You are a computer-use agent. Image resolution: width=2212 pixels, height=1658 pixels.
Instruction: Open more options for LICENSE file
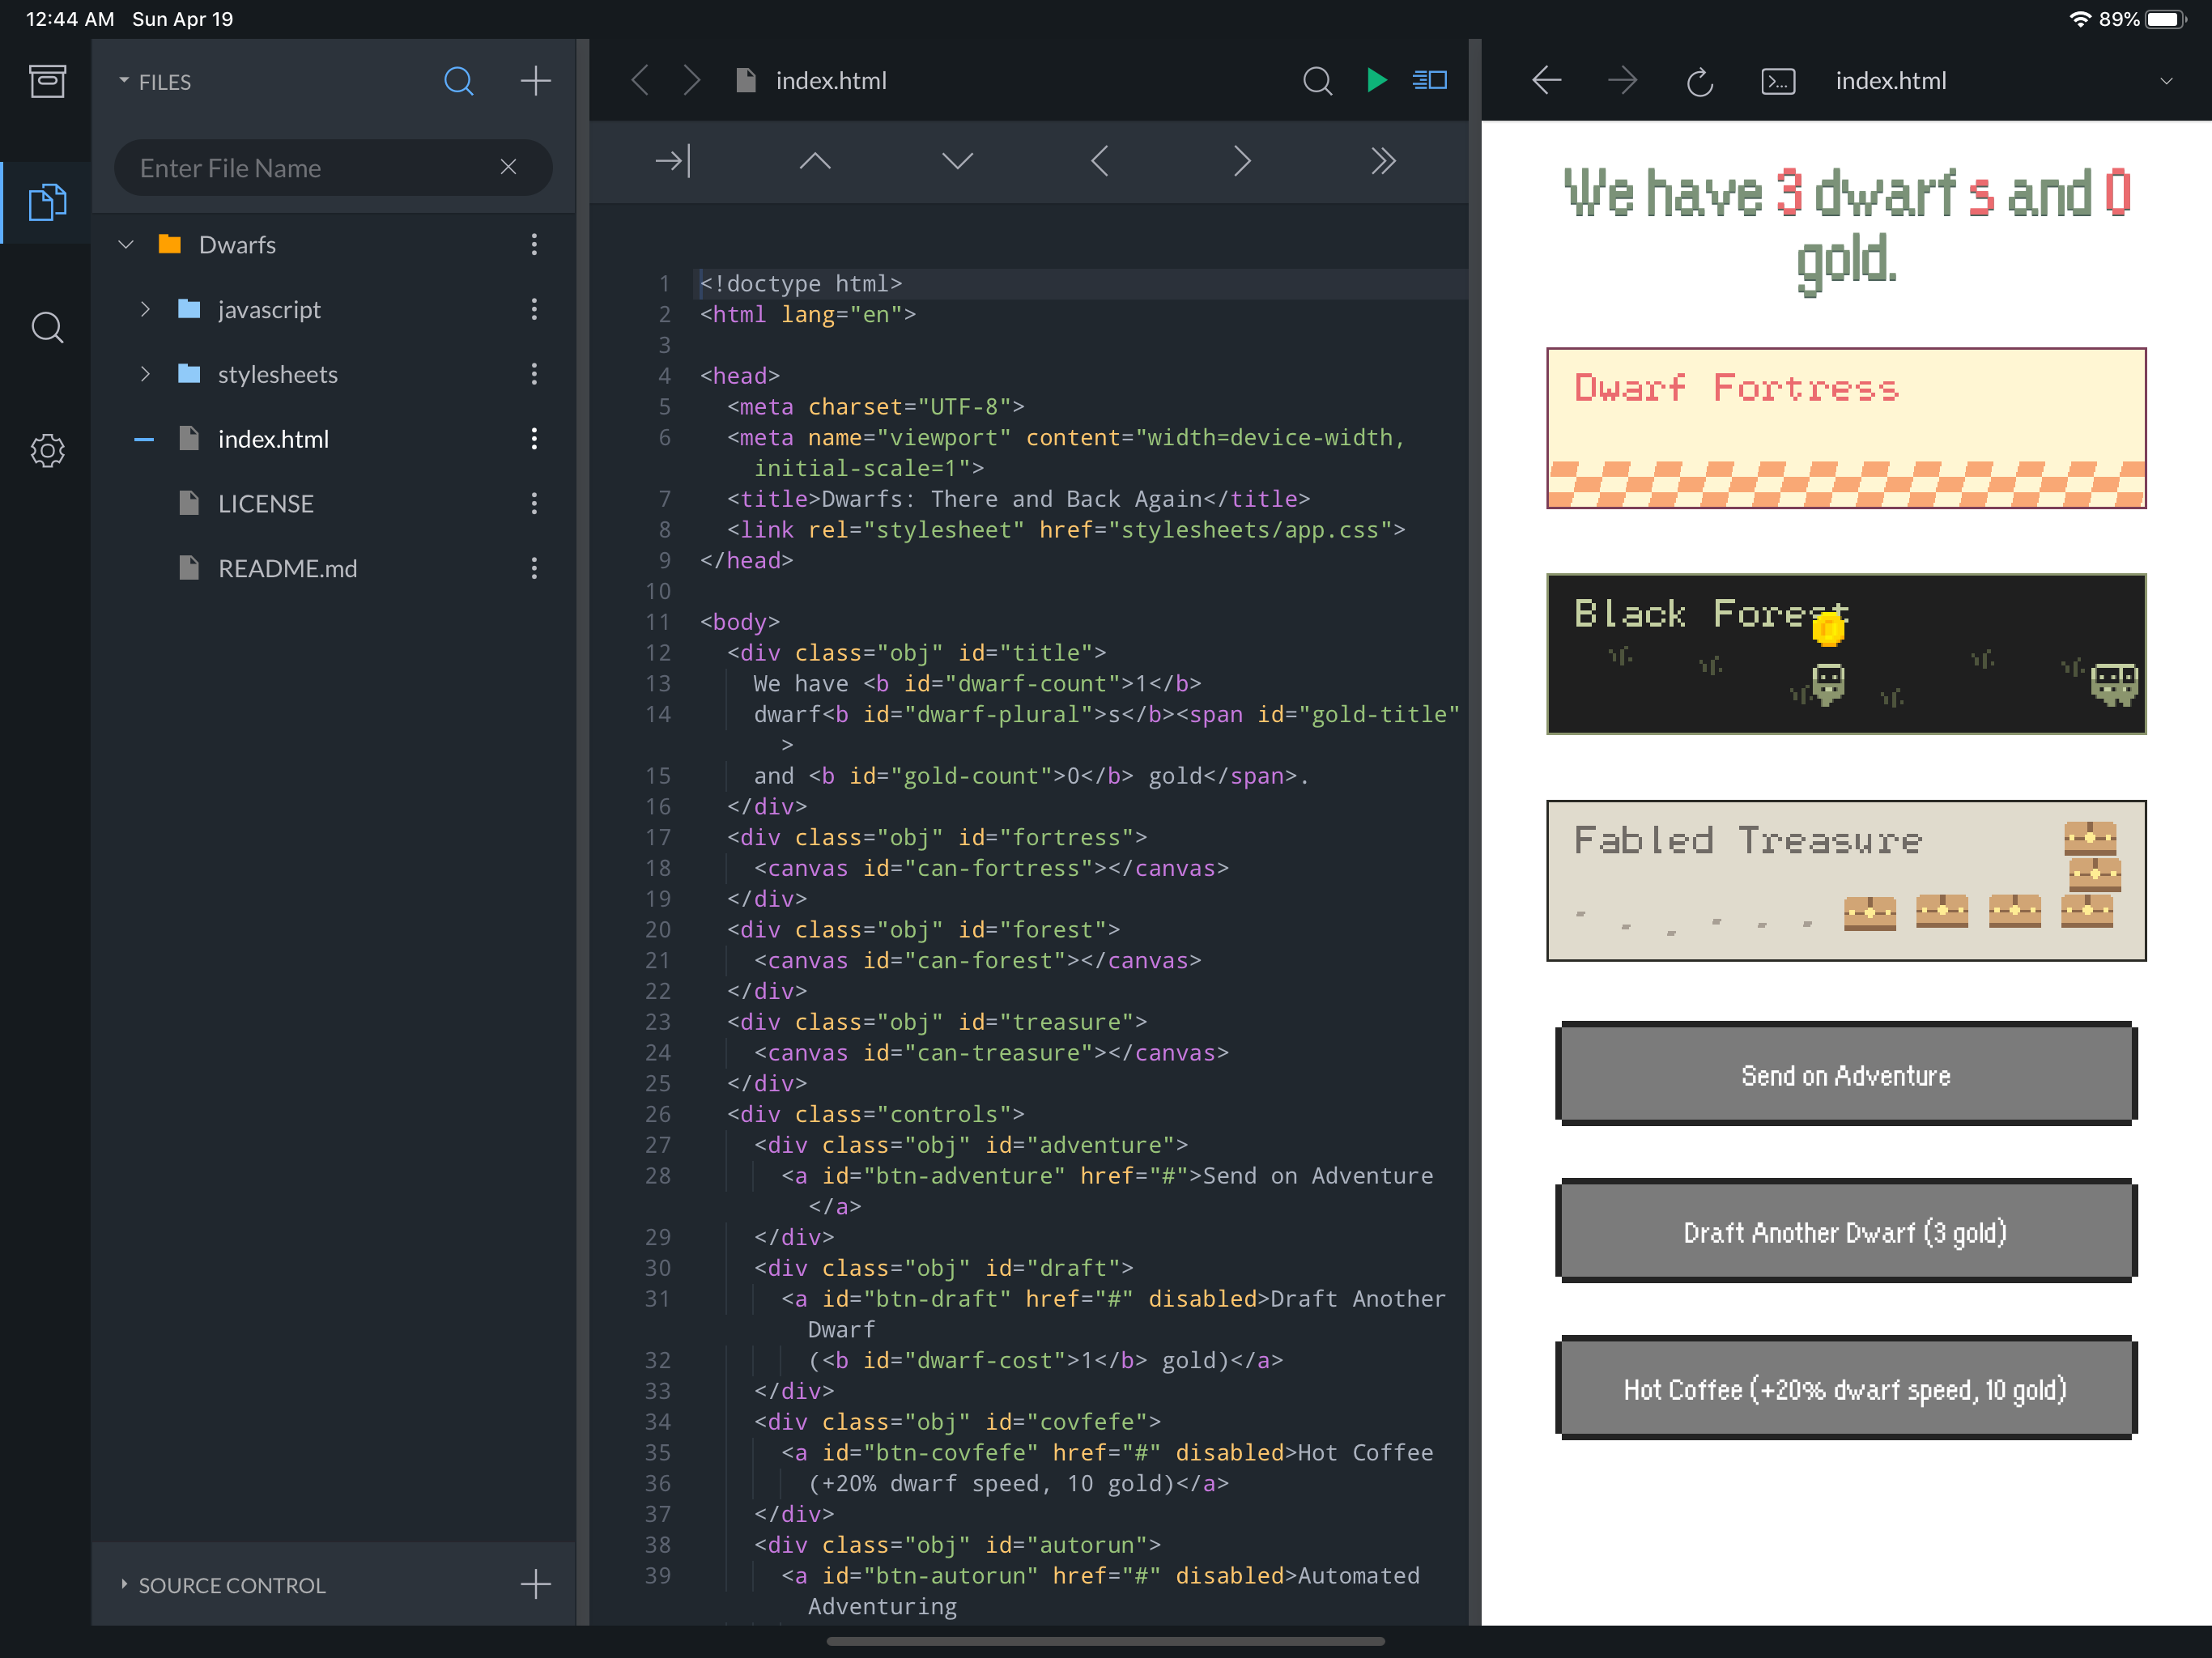(x=534, y=503)
